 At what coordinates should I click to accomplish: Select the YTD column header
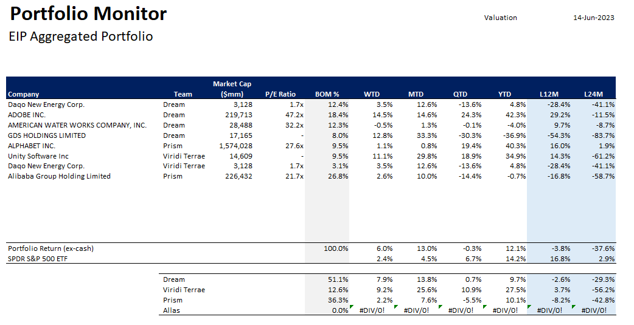tap(504, 94)
